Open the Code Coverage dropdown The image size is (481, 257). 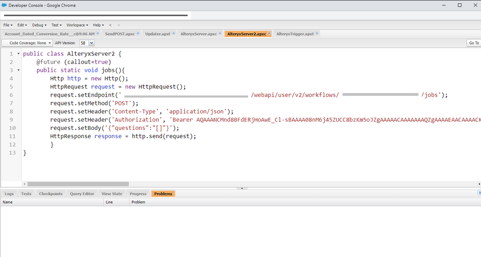tap(27, 43)
